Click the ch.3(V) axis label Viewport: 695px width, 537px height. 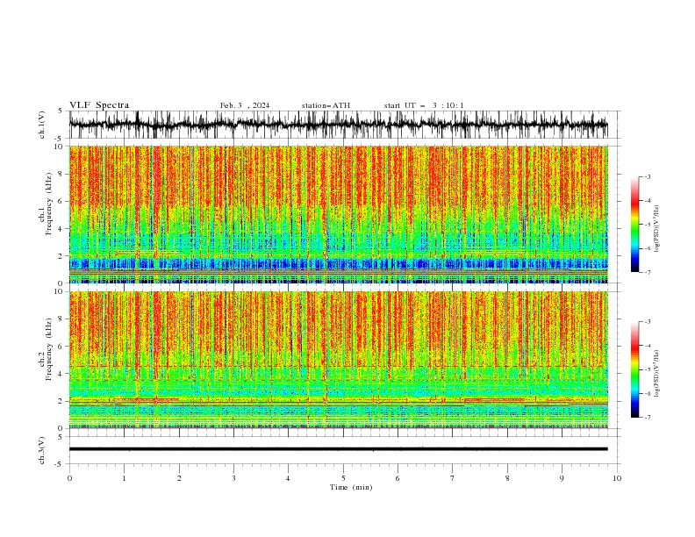[42, 450]
